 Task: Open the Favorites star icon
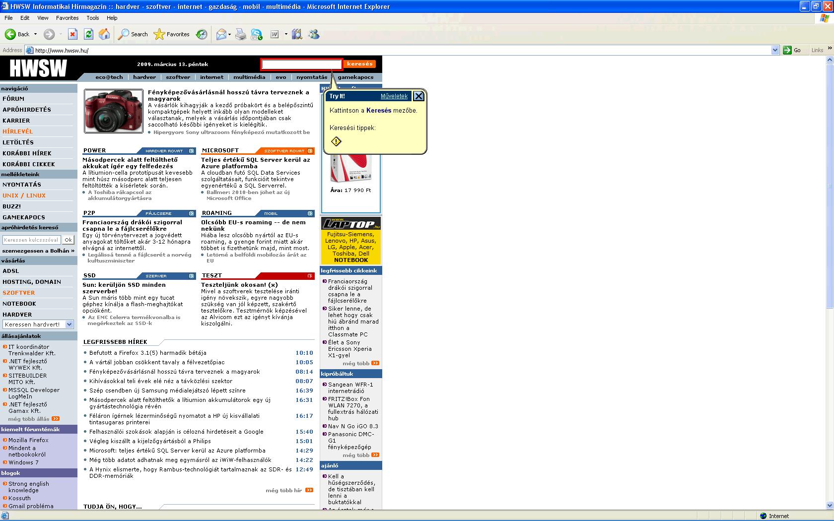click(x=159, y=34)
